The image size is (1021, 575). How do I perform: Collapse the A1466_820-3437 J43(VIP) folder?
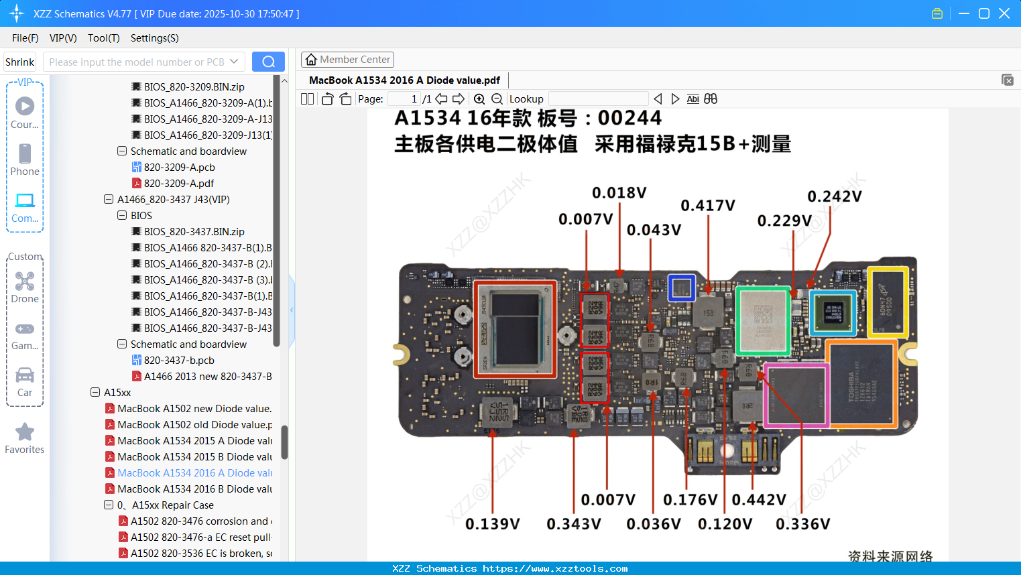click(x=109, y=199)
